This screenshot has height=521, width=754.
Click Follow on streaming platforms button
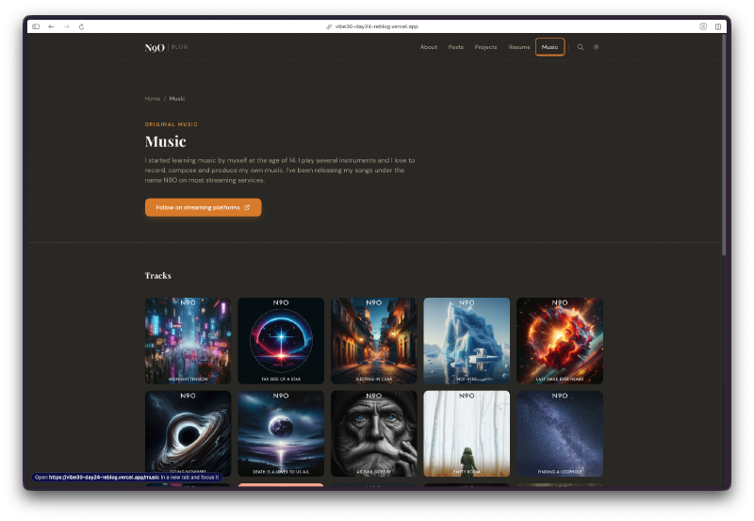pos(203,207)
